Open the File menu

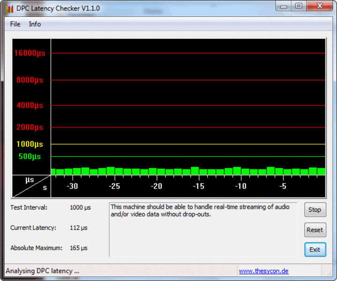coord(15,24)
